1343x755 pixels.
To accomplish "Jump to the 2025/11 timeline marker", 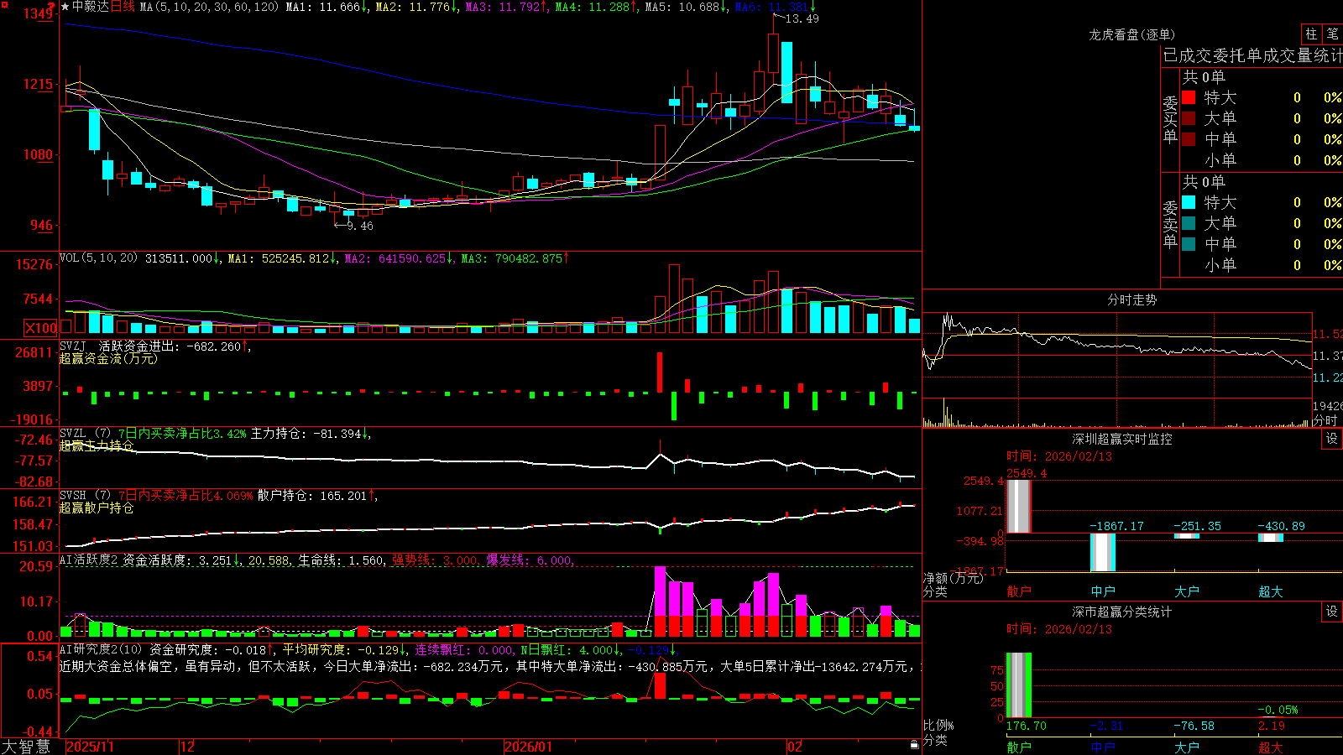I will (90, 747).
